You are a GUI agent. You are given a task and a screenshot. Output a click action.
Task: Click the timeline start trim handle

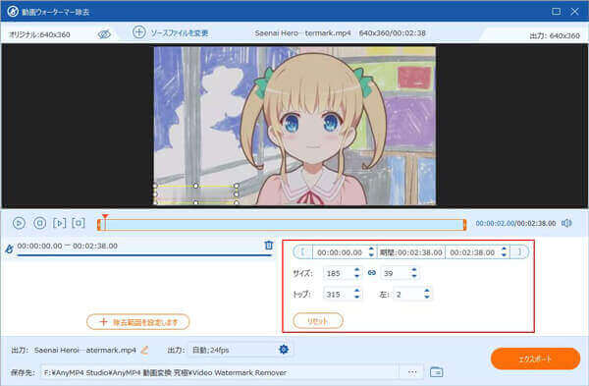[99, 225]
